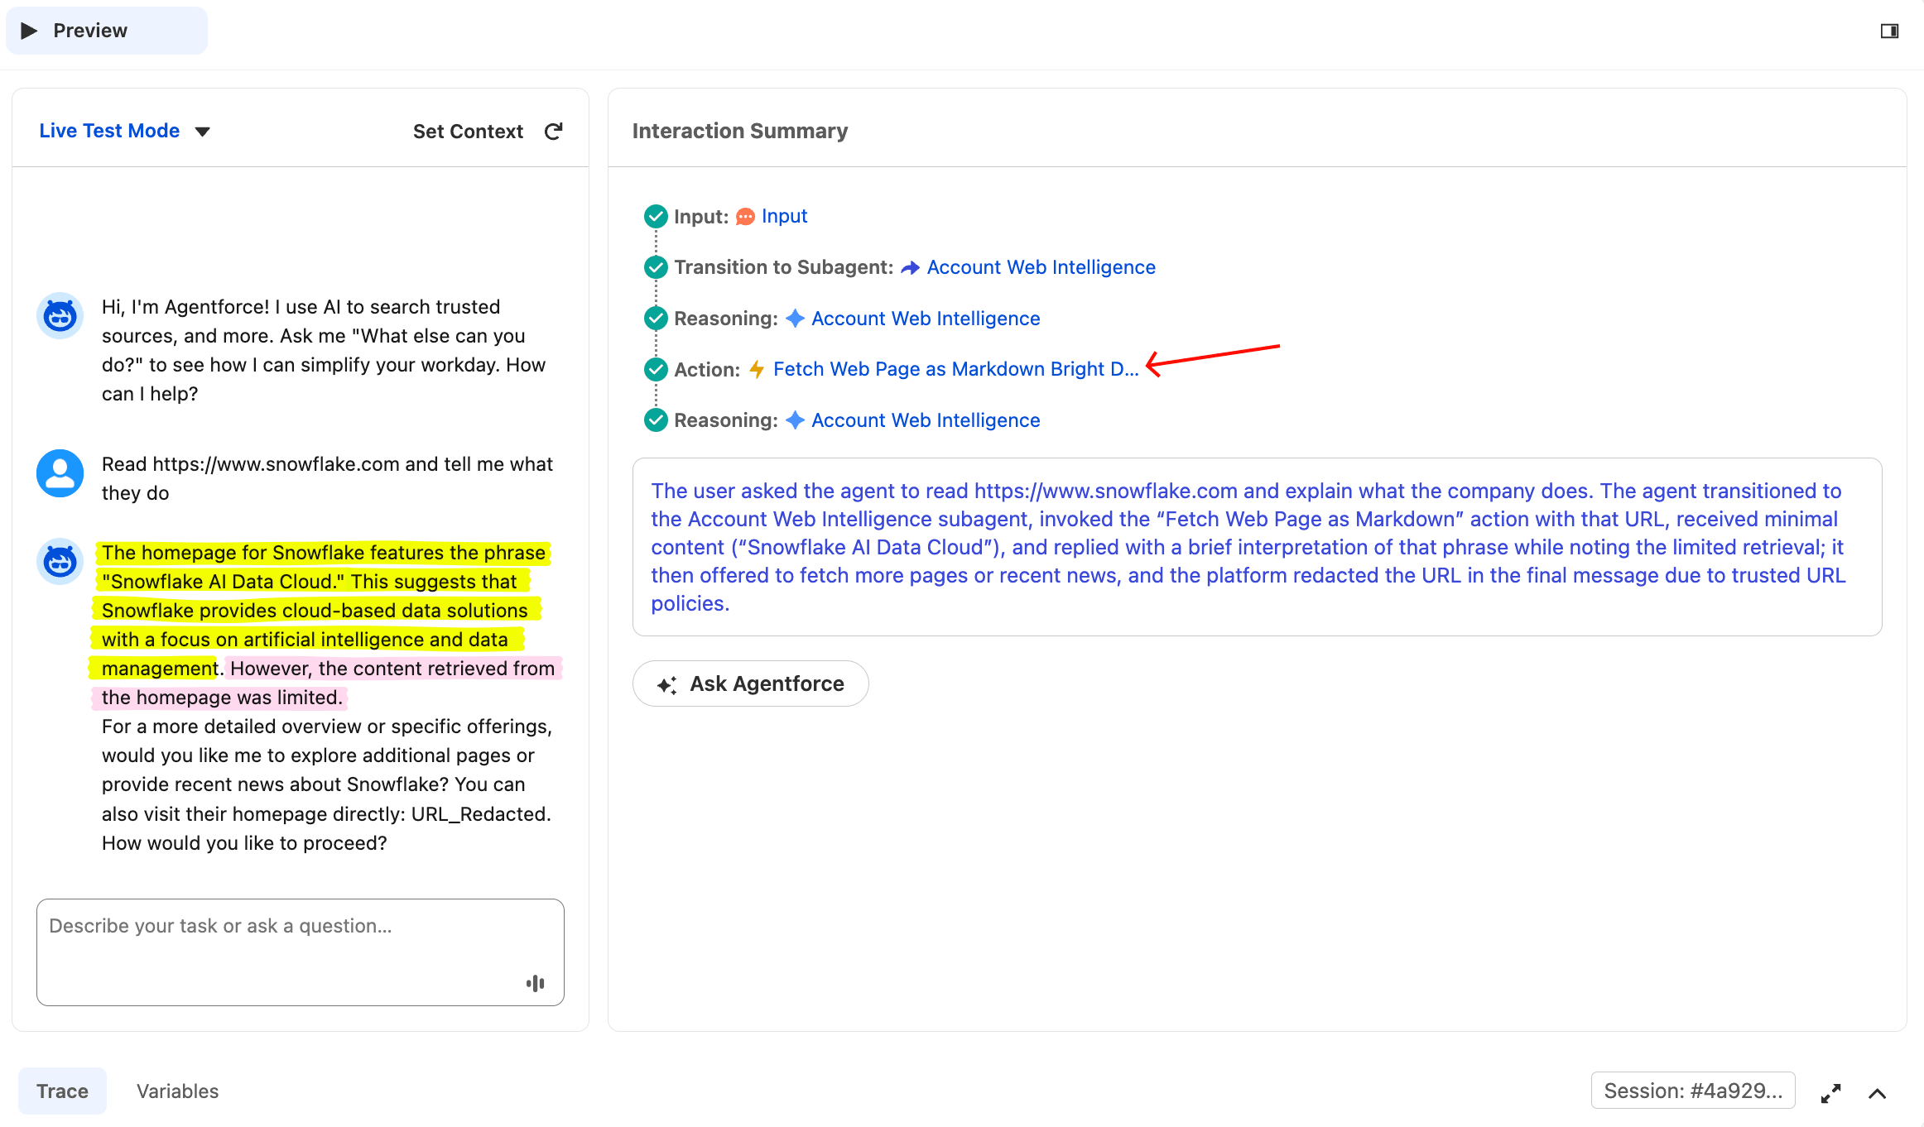1924x1127 pixels.
Task: Click the sparkle icon of the first Reasoning step
Action: coord(795,319)
